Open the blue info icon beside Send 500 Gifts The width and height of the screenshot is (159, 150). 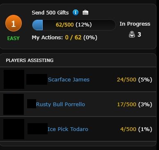click(x=76, y=12)
